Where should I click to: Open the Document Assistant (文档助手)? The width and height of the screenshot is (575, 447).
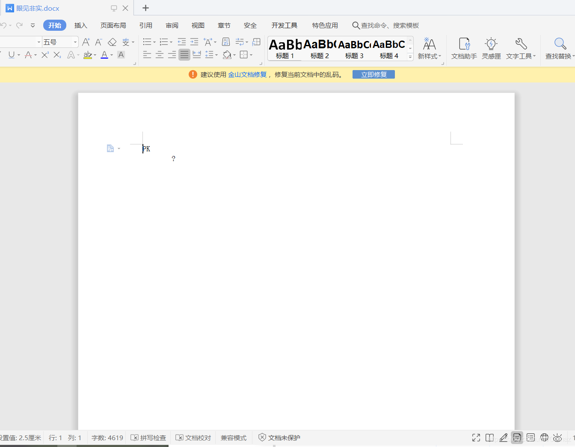coord(464,48)
